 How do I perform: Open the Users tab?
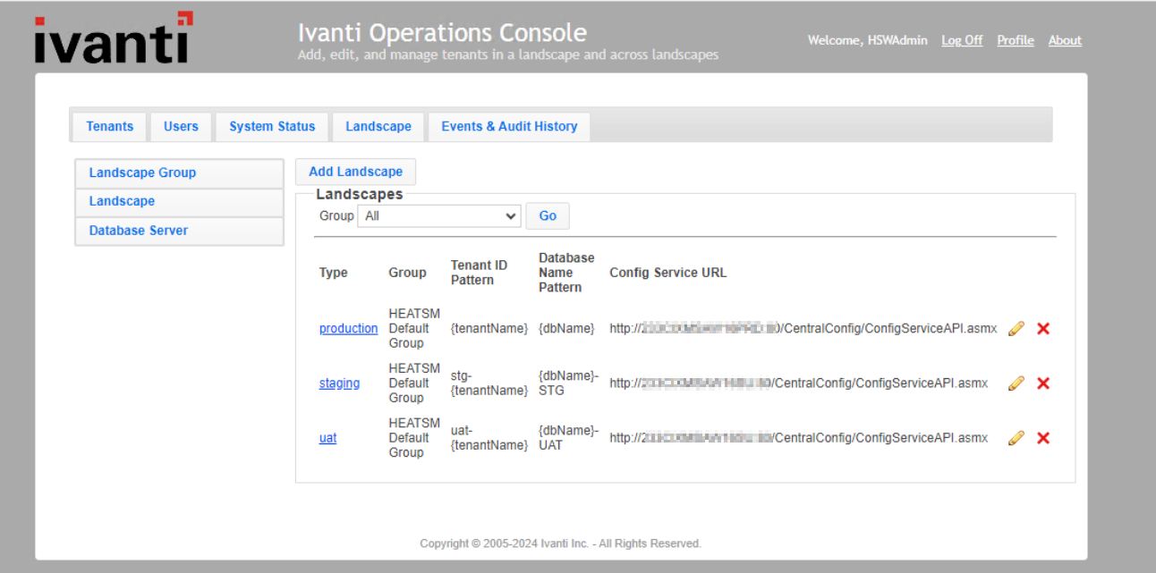click(x=181, y=127)
